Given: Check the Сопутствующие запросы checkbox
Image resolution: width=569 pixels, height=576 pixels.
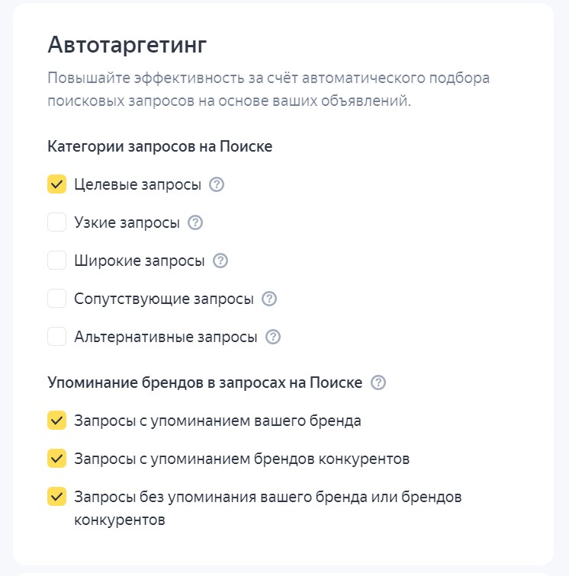Looking at the screenshot, I should (x=56, y=299).
